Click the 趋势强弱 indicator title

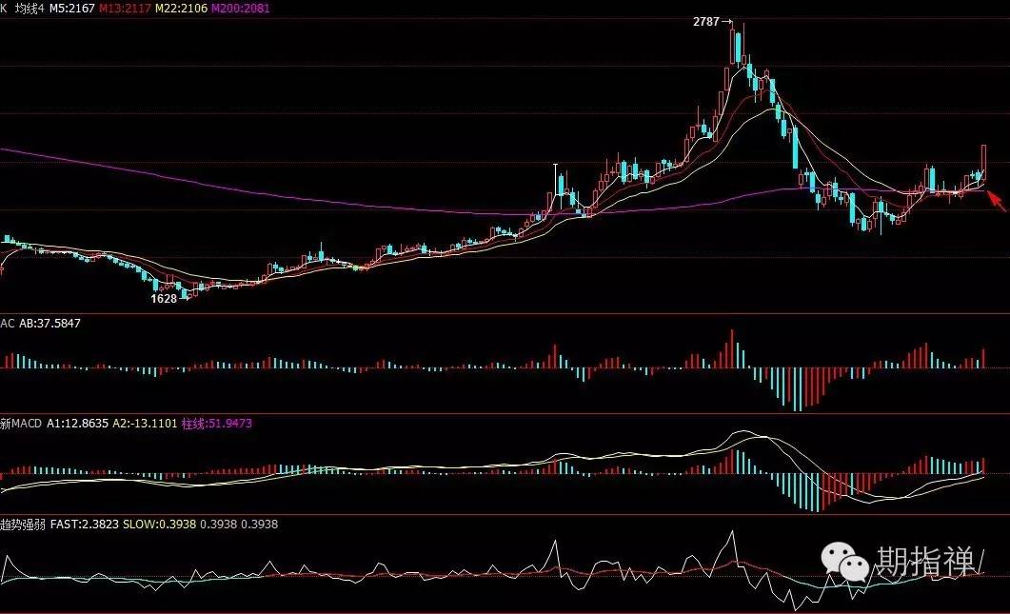point(23,524)
